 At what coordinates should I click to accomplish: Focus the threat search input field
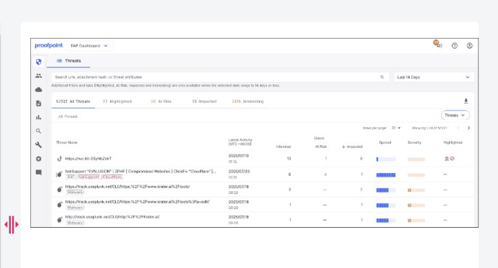219,77
